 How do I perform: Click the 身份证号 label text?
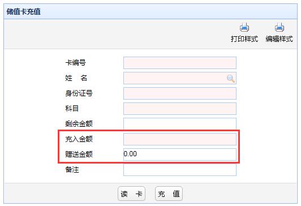pos(79,93)
